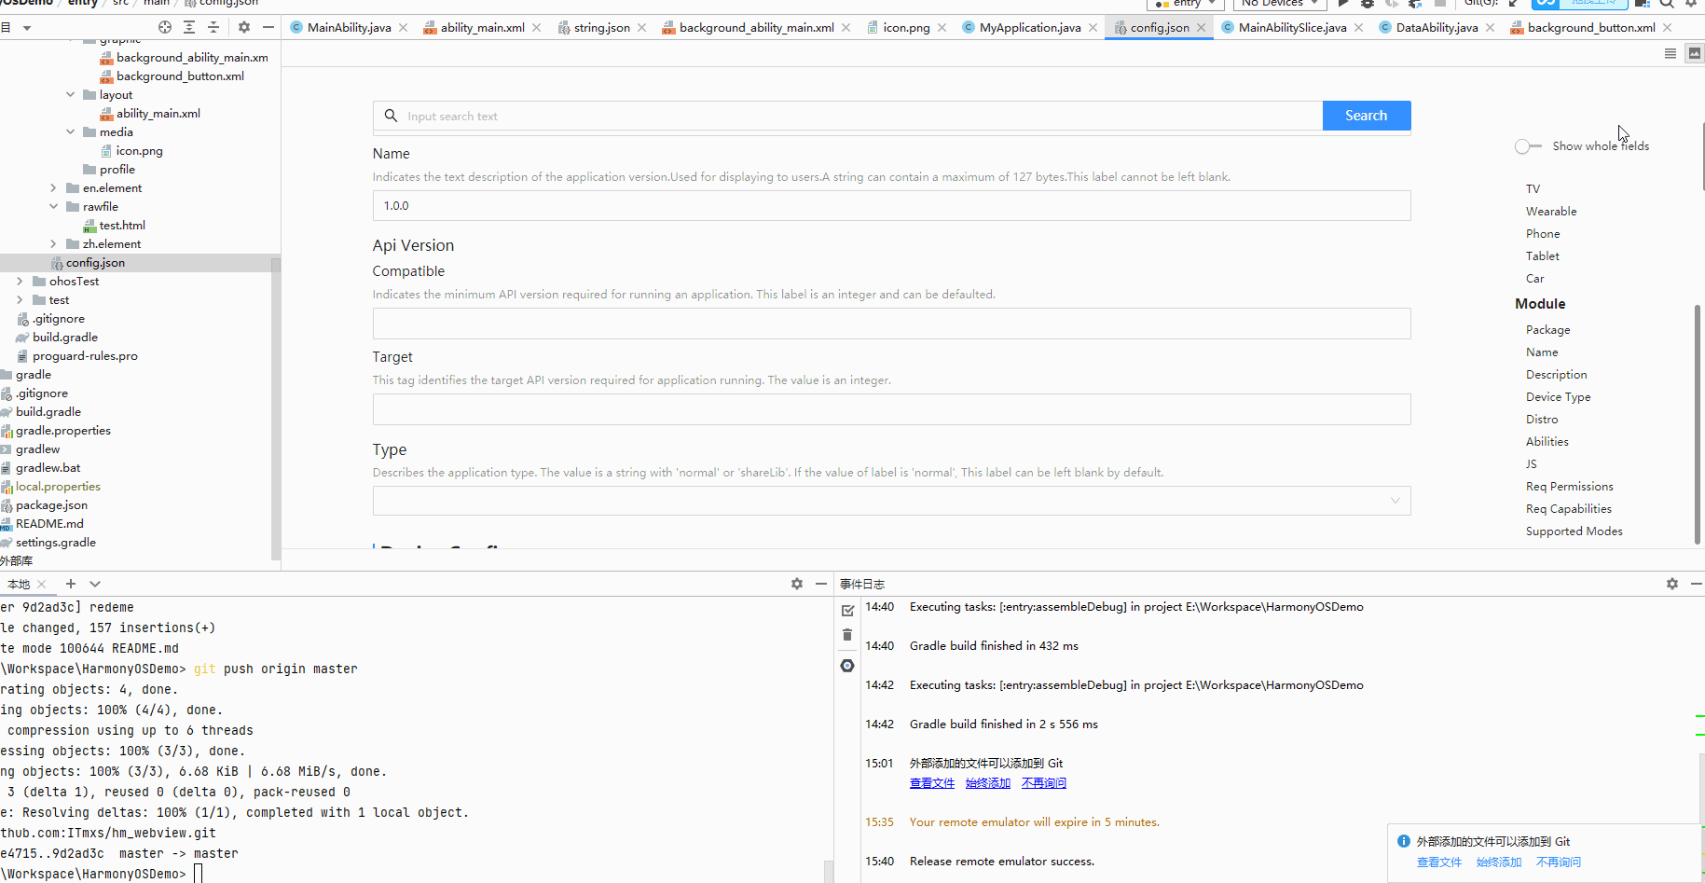The height and width of the screenshot is (883, 1705).
Task: Close the ability_main.xml tab
Action: coord(537,28)
